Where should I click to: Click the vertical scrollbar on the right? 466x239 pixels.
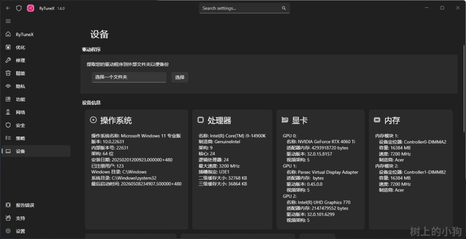pyautogui.click(x=464, y=88)
